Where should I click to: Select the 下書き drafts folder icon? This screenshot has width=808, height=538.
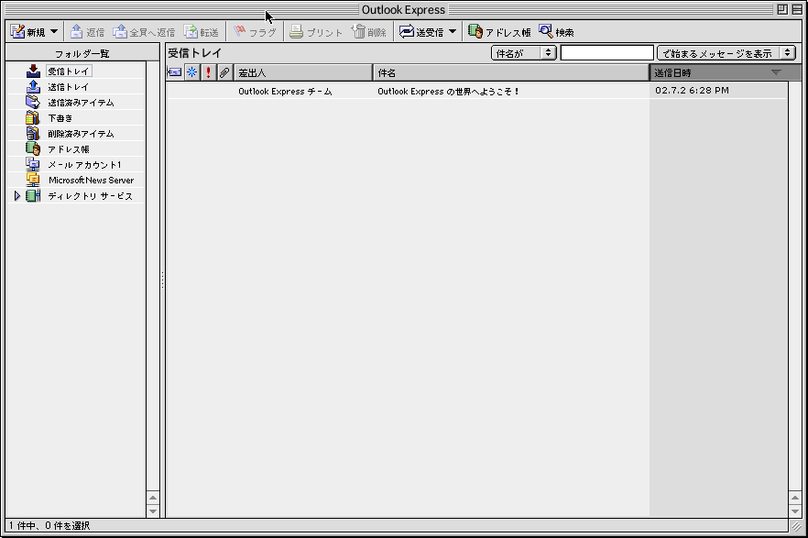point(32,118)
